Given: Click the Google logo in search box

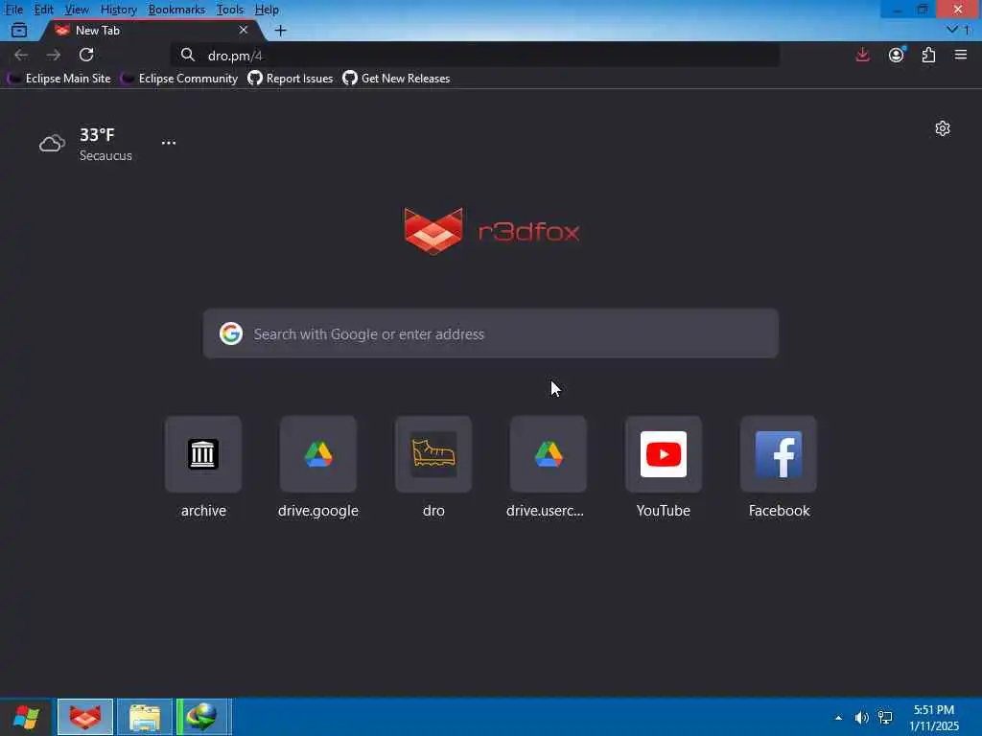Looking at the screenshot, I should pyautogui.click(x=231, y=333).
